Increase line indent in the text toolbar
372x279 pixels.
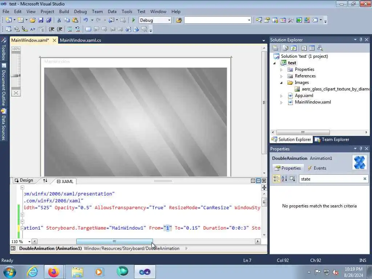59,29
